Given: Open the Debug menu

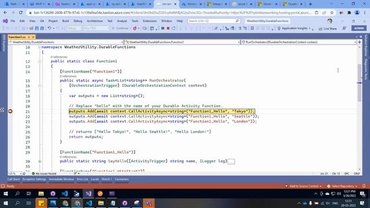Looking at the screenshot, I should tap(77, 21).
